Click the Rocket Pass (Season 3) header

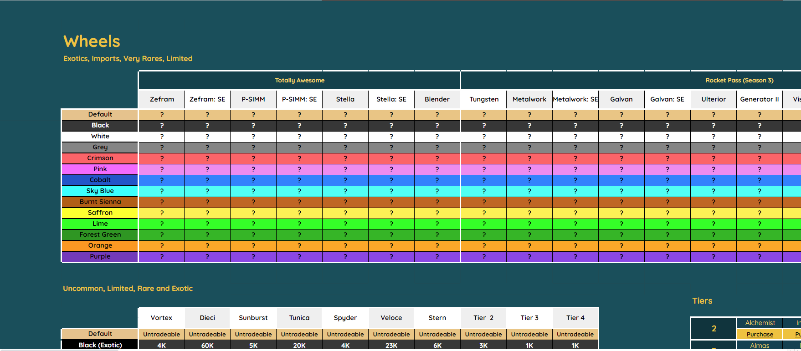pos(739,80)
